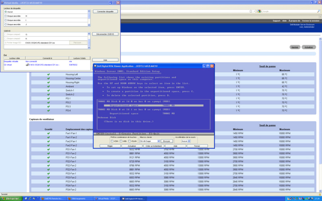Click 'Disquette virtuelle' status row
This screenshot has height=201, width=322.
pyautogui.click(x=47, y=62)
